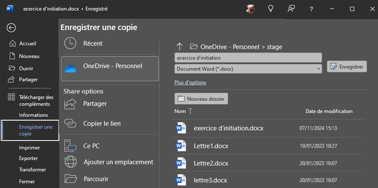Click the file name input field
378x188 pixels.
point(248,57)
